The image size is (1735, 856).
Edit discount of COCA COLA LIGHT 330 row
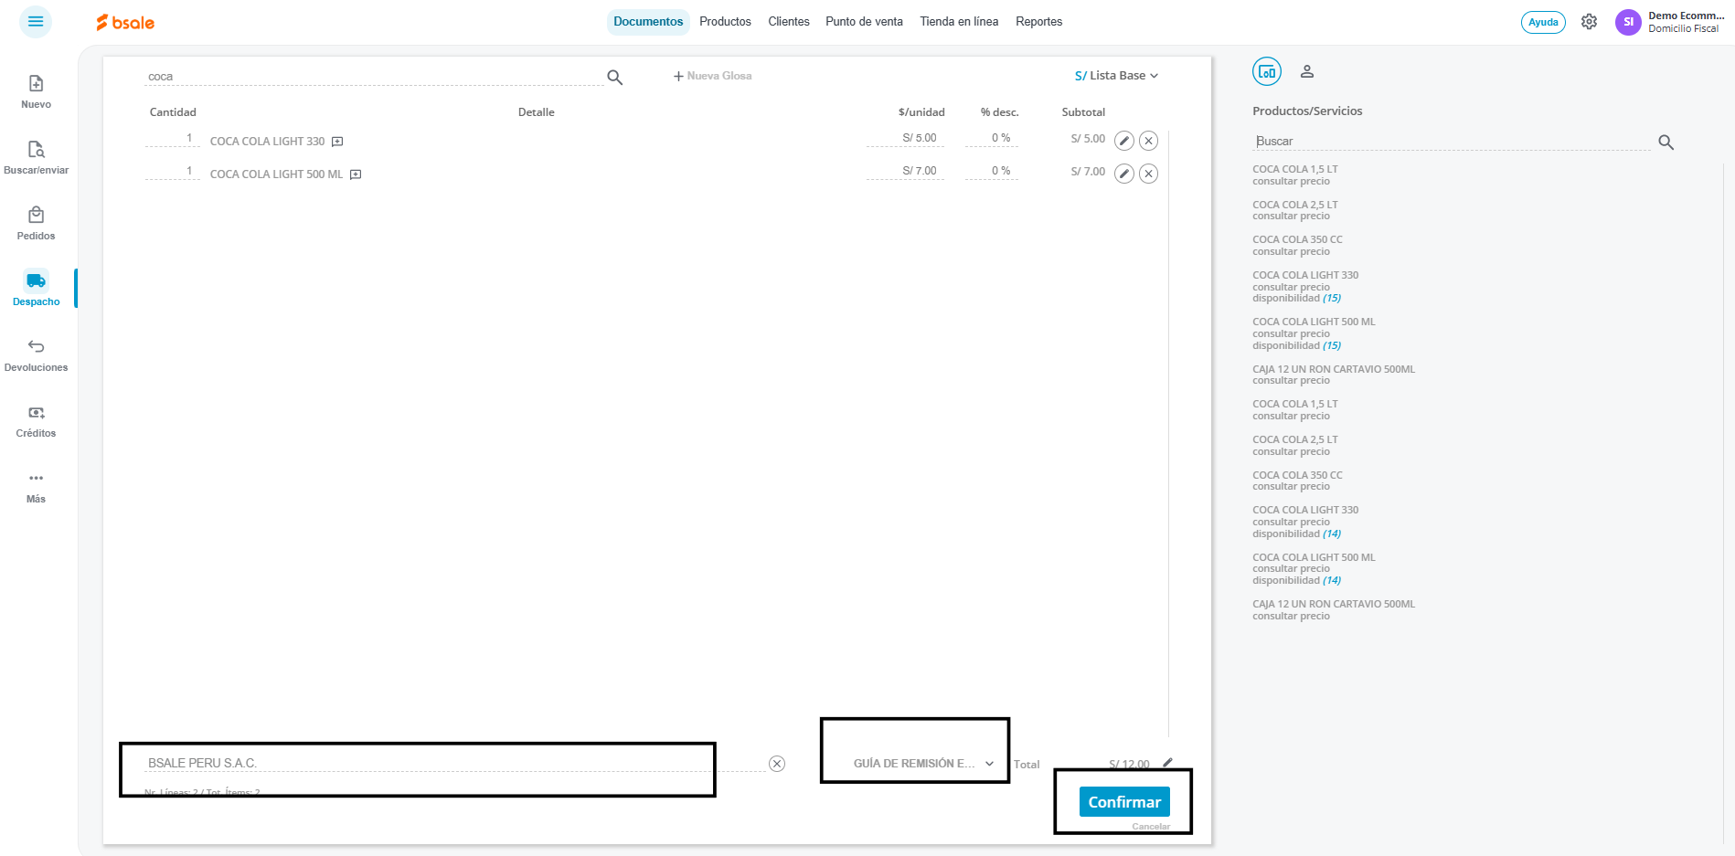(992, 139)
